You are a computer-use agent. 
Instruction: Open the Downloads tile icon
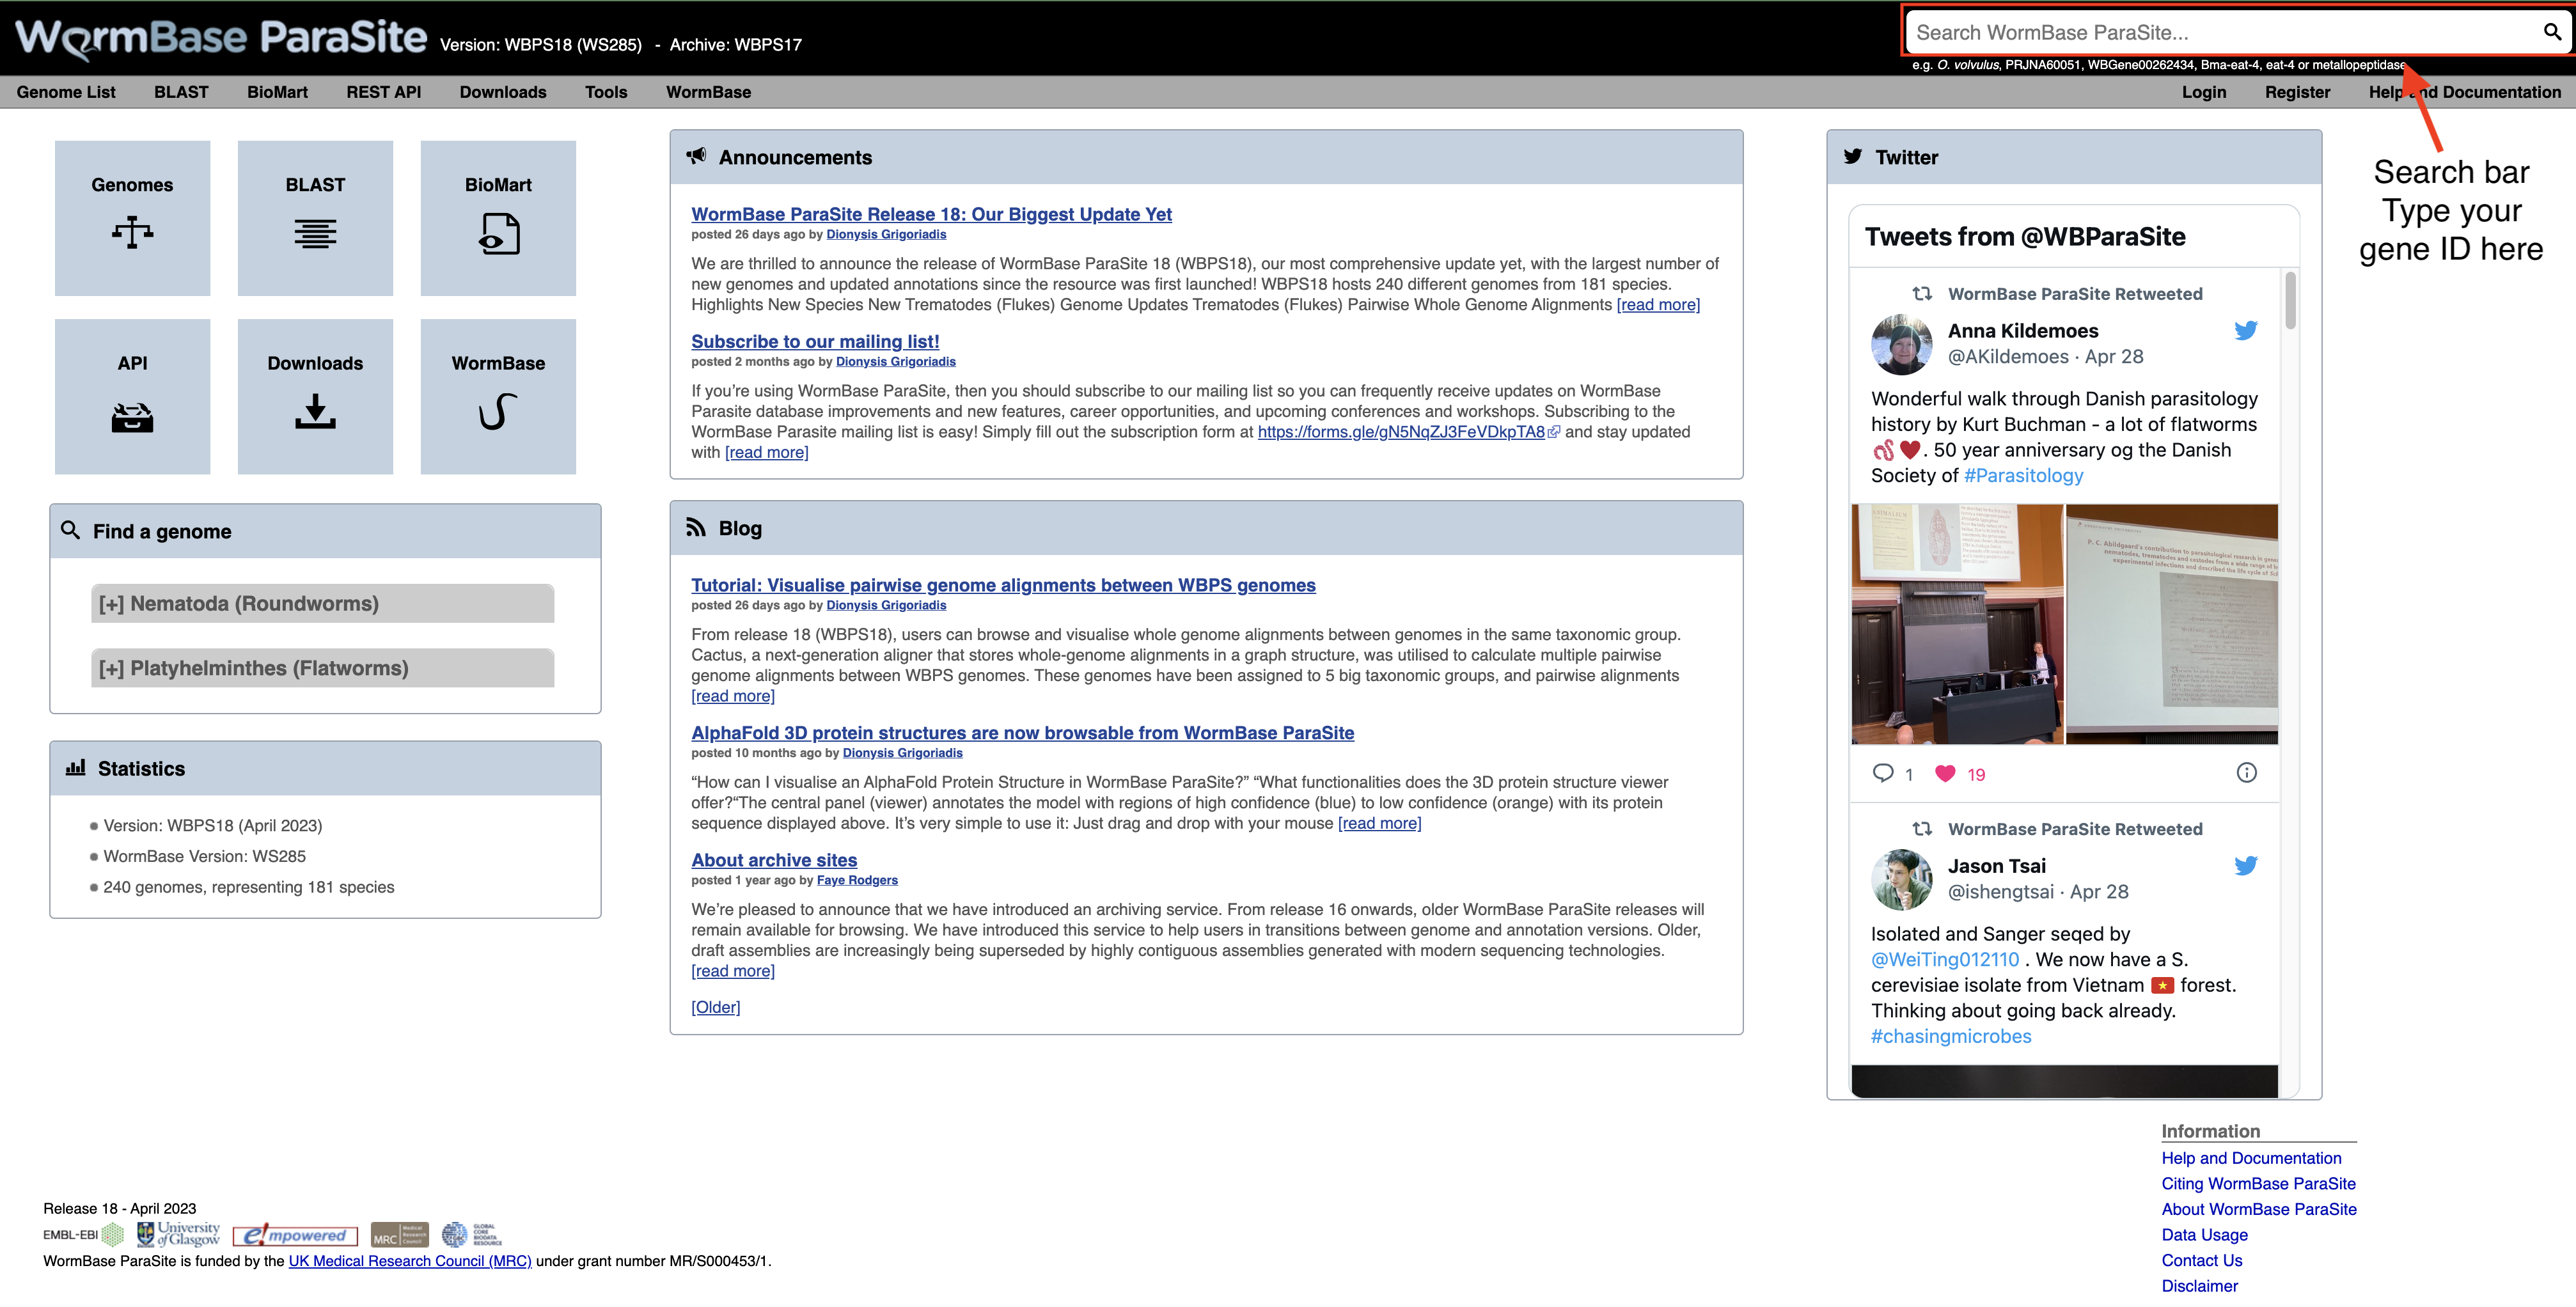coord(315,411)
